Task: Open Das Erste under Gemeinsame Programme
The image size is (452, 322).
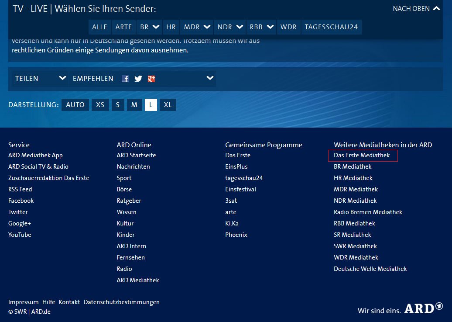Action: [x=238, y=156]
